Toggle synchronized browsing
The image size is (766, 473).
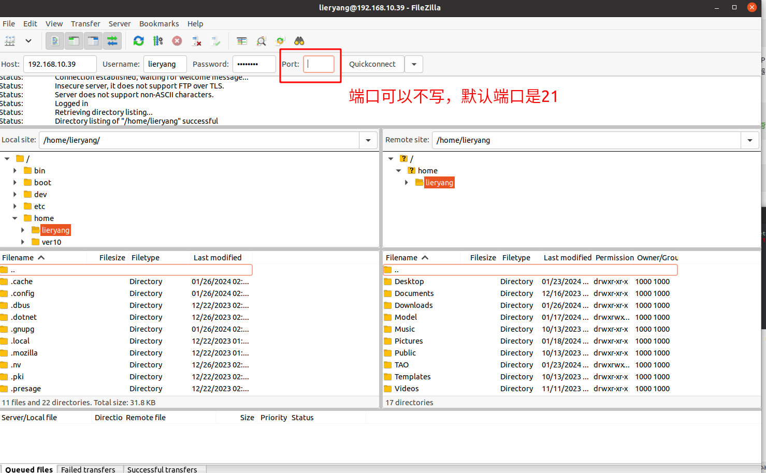pyautogui.click(x=280, y=41)
